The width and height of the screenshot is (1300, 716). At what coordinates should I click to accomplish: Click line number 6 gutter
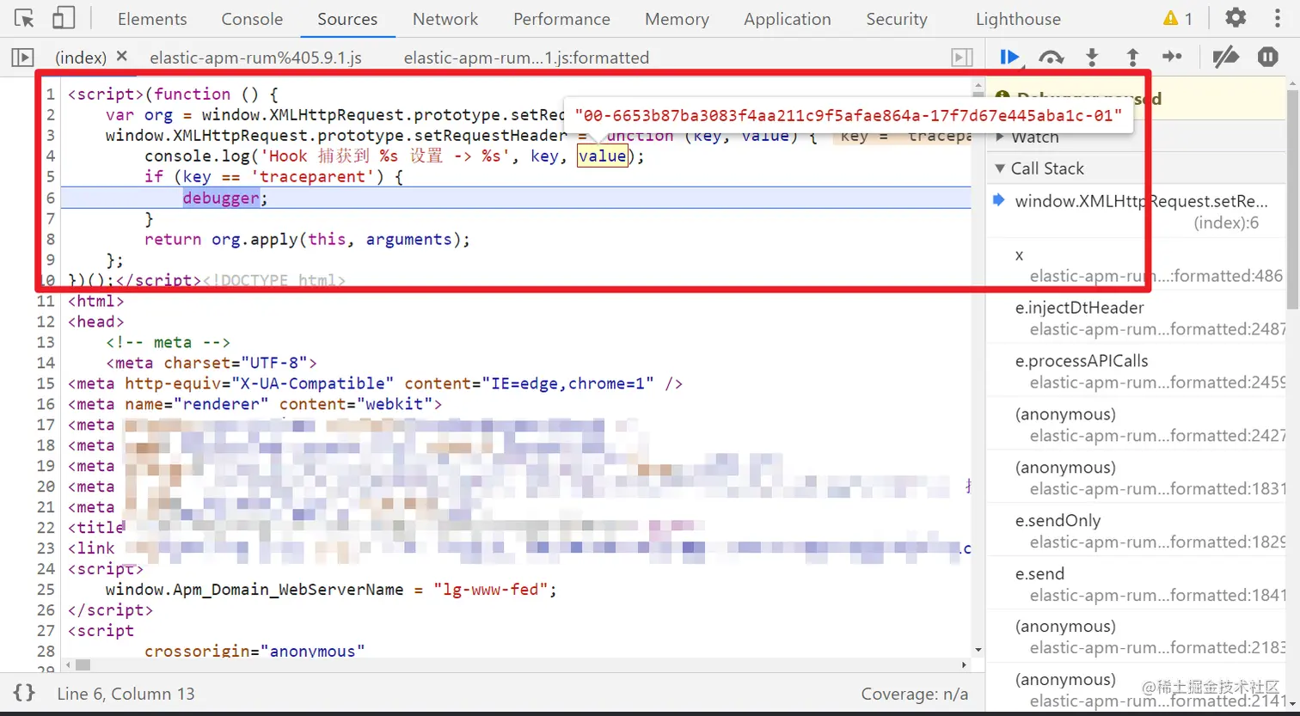pyautogui.click(x=51, y=198)
